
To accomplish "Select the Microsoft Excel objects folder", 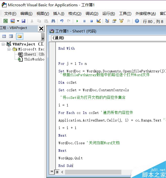I will (x=31, y=49).
